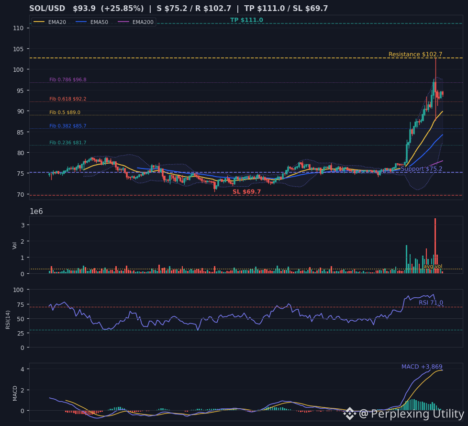Click the $93.9 price in the header

[x=84, y=8]
